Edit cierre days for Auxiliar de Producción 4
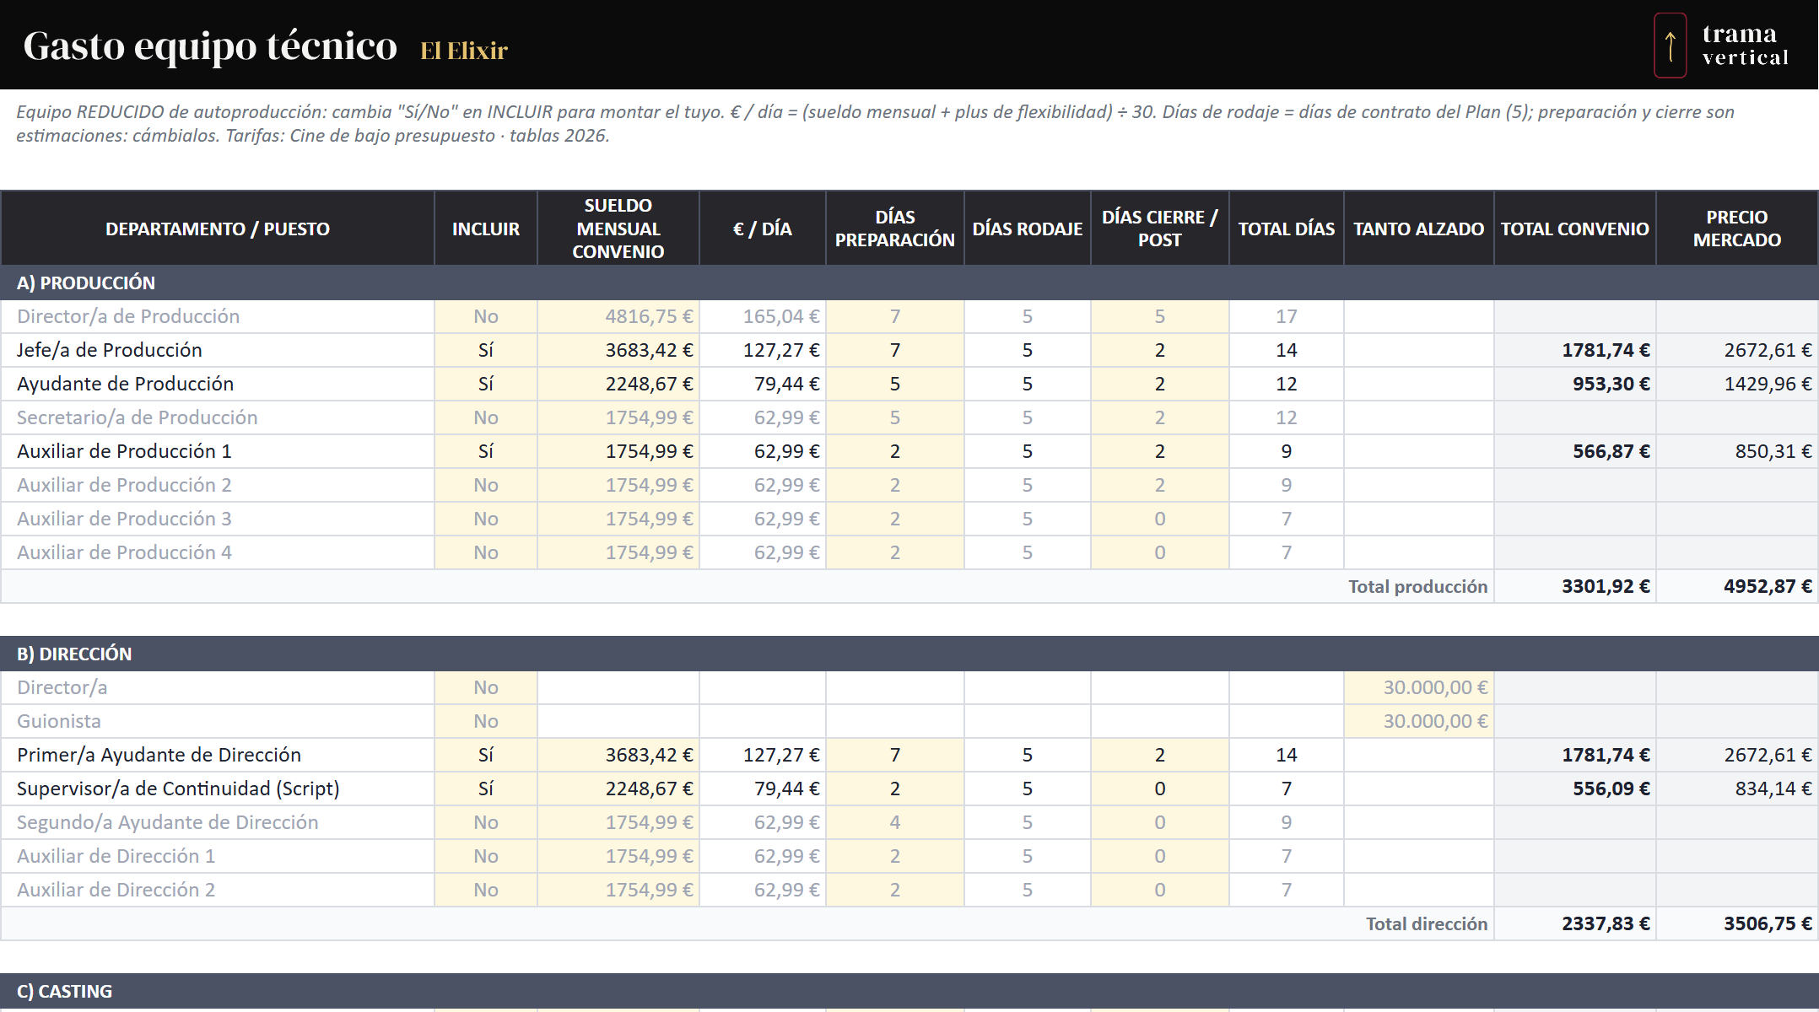1819x1012 pixels. (1160, 552)
